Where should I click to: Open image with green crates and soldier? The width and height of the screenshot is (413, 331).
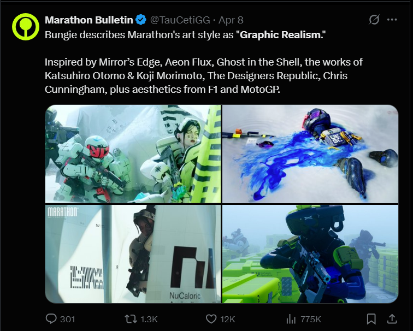click(310, 254)
